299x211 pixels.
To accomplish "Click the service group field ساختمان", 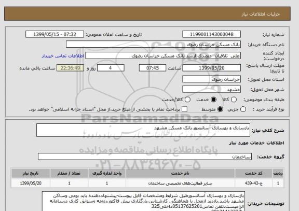I will point(145,157).
